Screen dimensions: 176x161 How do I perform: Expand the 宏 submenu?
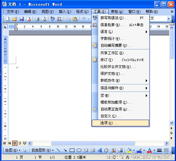[x=121, y=95]
